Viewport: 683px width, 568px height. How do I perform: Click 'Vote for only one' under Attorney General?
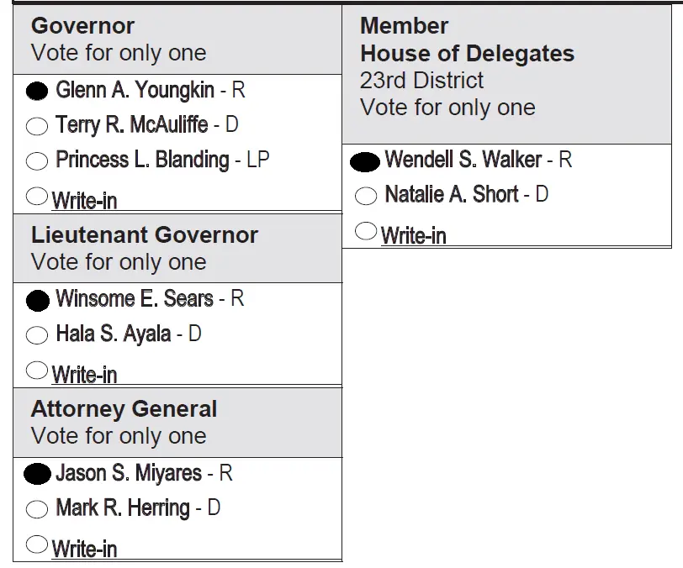point(119,436)
